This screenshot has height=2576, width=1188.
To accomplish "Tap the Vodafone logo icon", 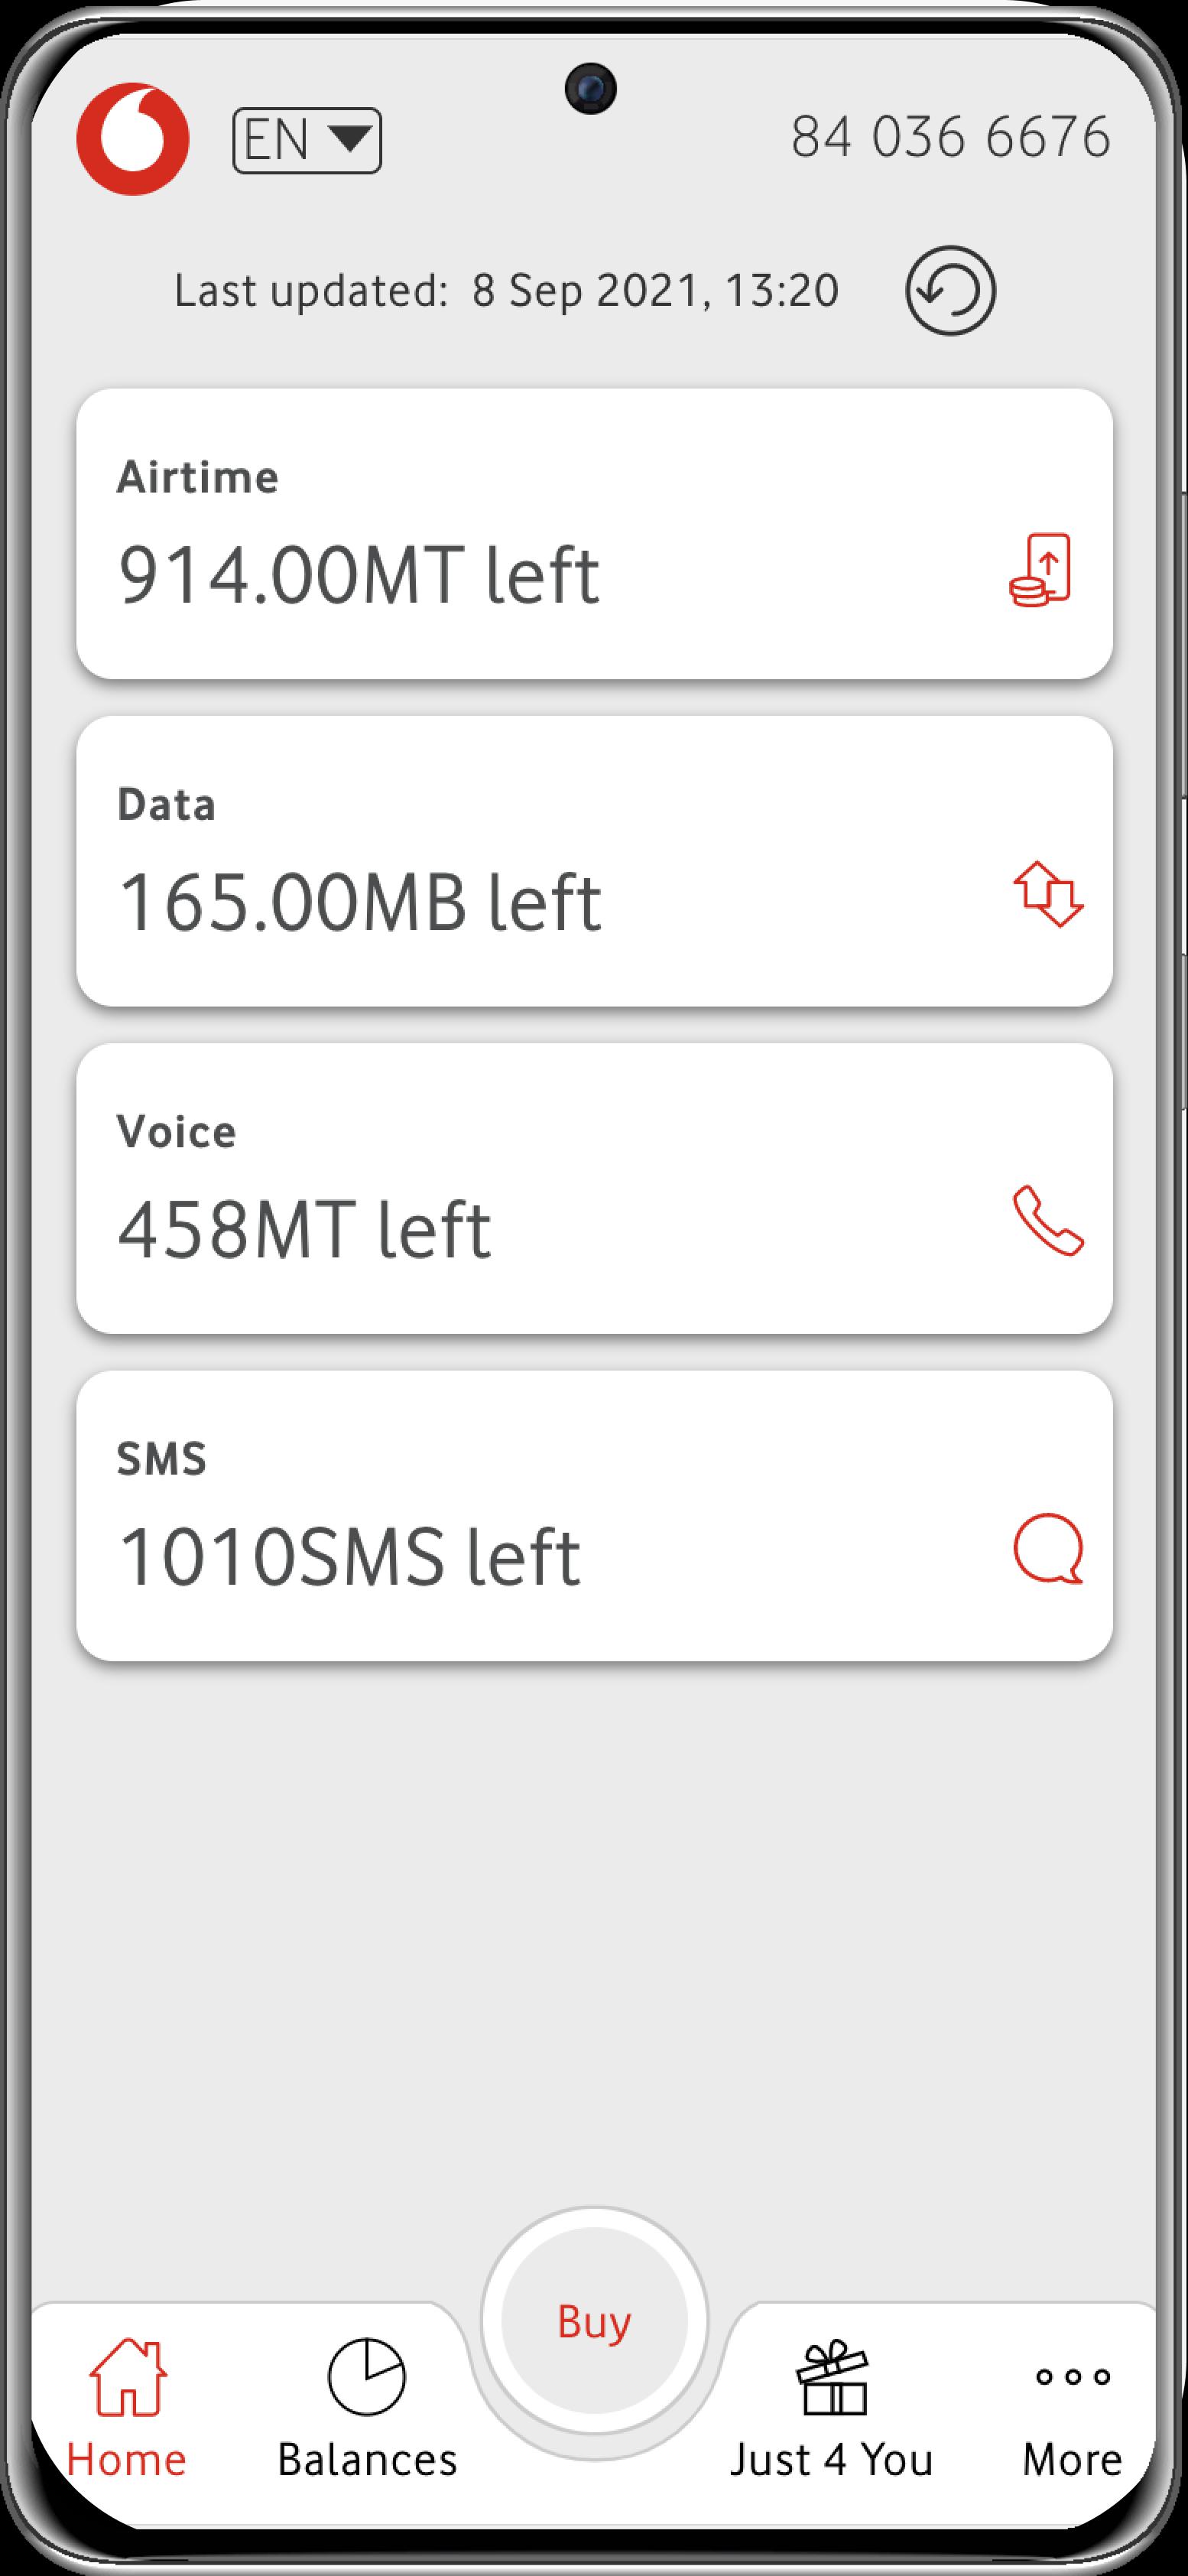I will pos(133,138).
